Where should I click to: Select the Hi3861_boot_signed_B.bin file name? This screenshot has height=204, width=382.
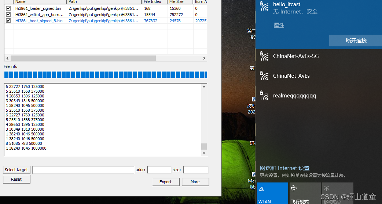pos(39,21)
